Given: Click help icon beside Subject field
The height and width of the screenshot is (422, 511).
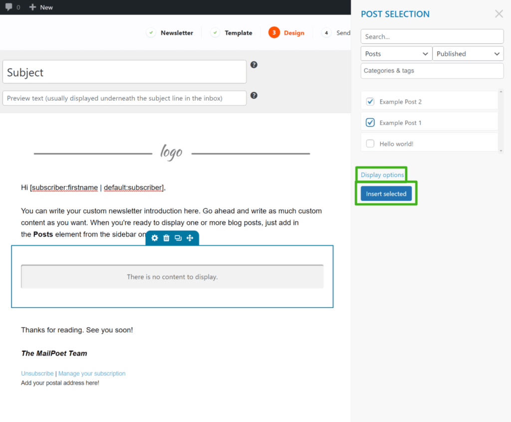Looking at the screenshot, I should point(254,65).
